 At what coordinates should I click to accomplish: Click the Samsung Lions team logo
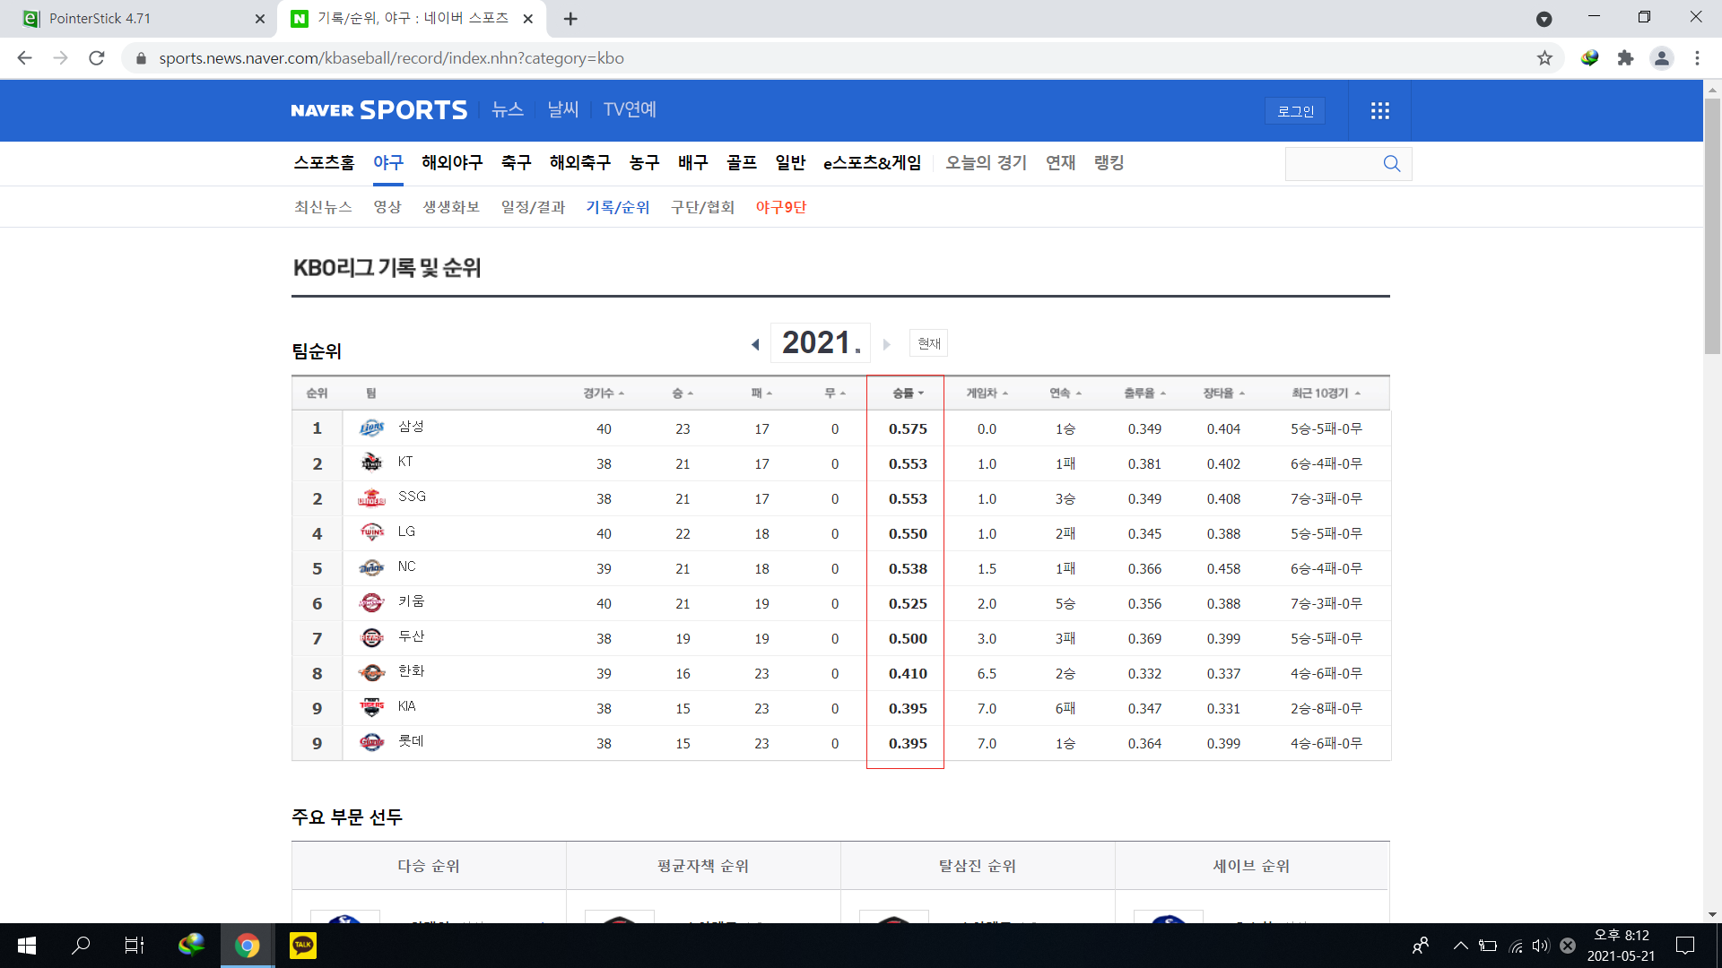371,428
